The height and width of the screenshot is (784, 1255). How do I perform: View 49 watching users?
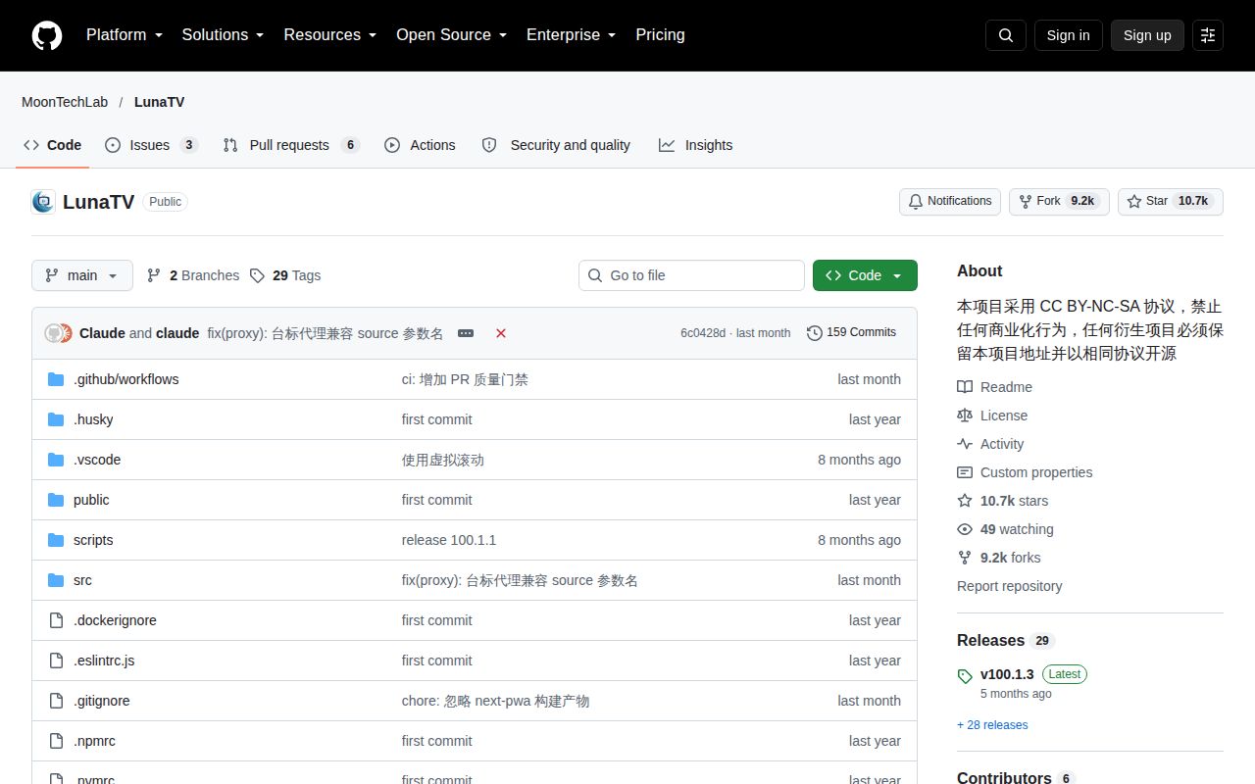(1005, 529)
